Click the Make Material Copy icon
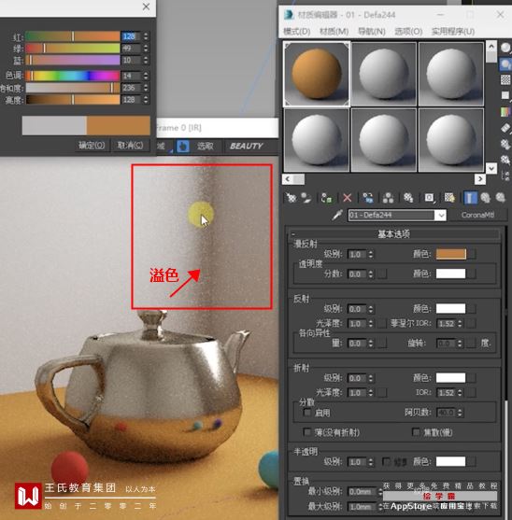 pos(368,198)
